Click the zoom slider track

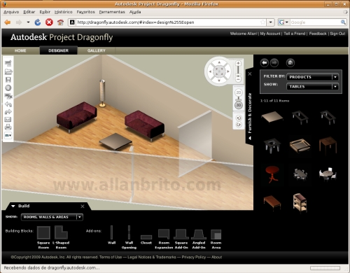click(x=238, y=71)
